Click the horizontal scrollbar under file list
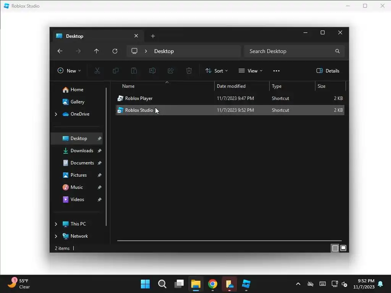Viewport: 391px width, 293px height. point(229,241)
